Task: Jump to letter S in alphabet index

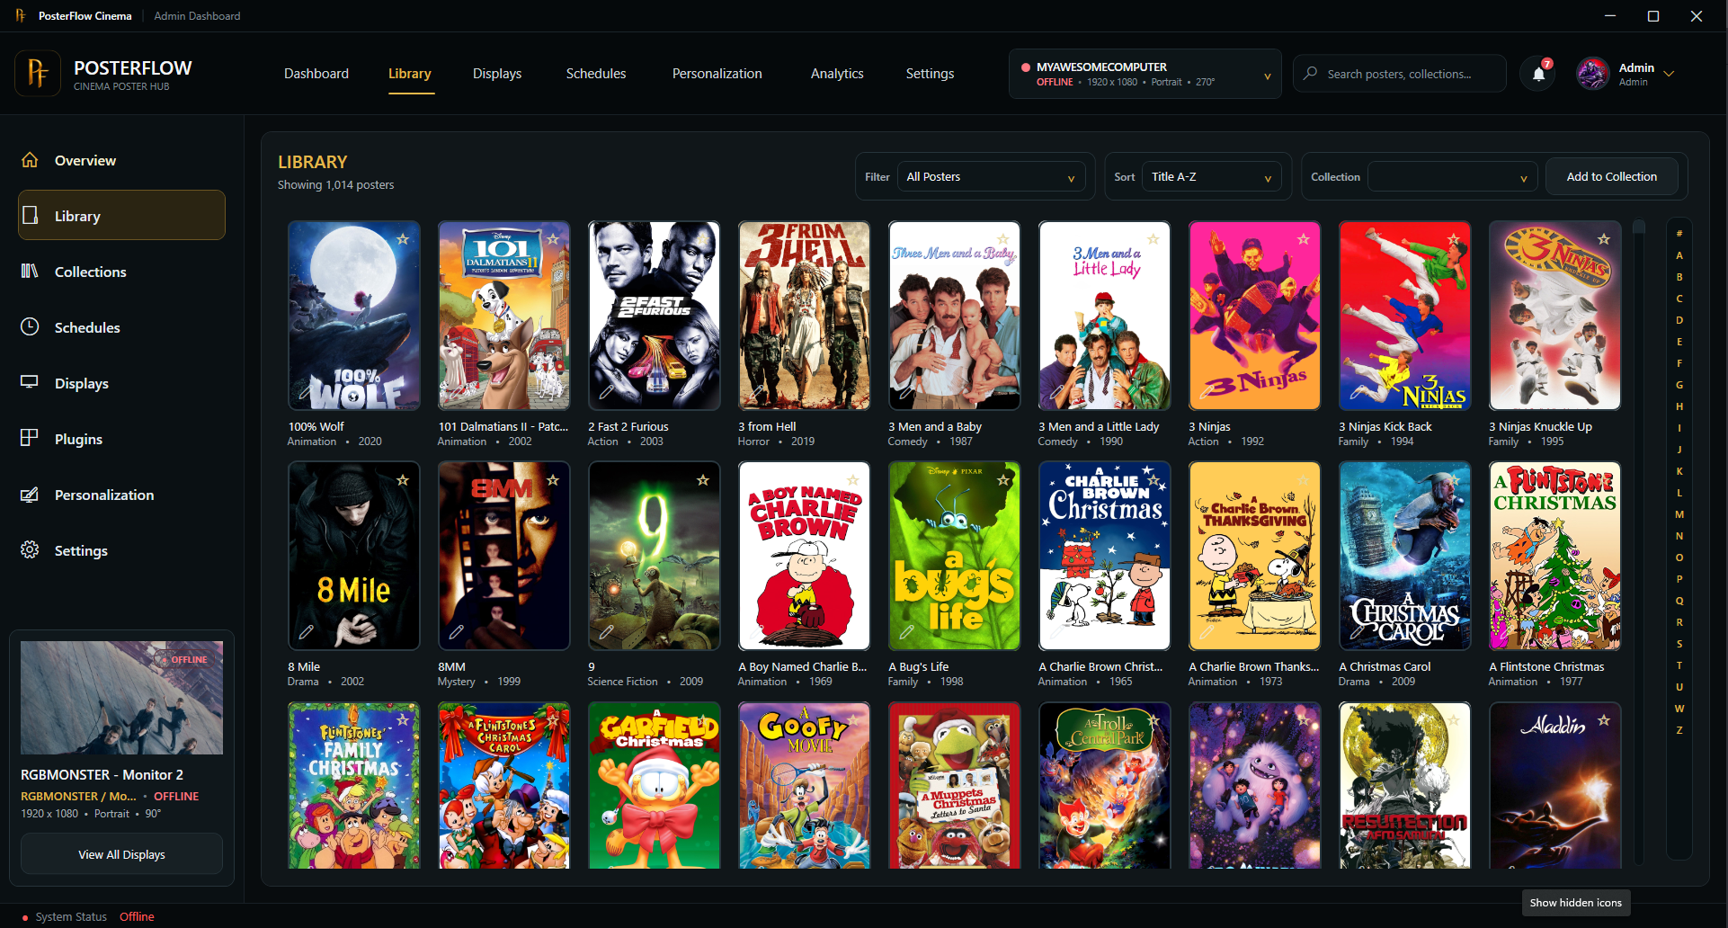Action: pyautogui.click(x=1679, y=644)
